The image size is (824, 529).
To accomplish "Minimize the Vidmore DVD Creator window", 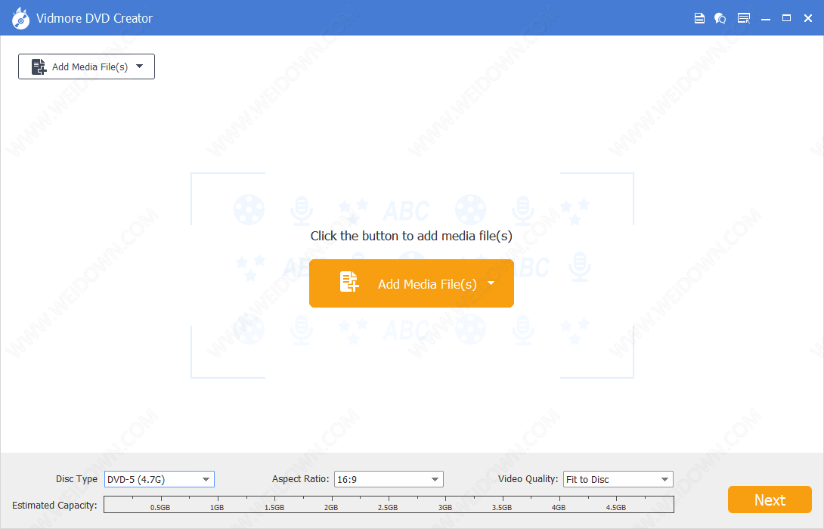I will click(766, 18).
